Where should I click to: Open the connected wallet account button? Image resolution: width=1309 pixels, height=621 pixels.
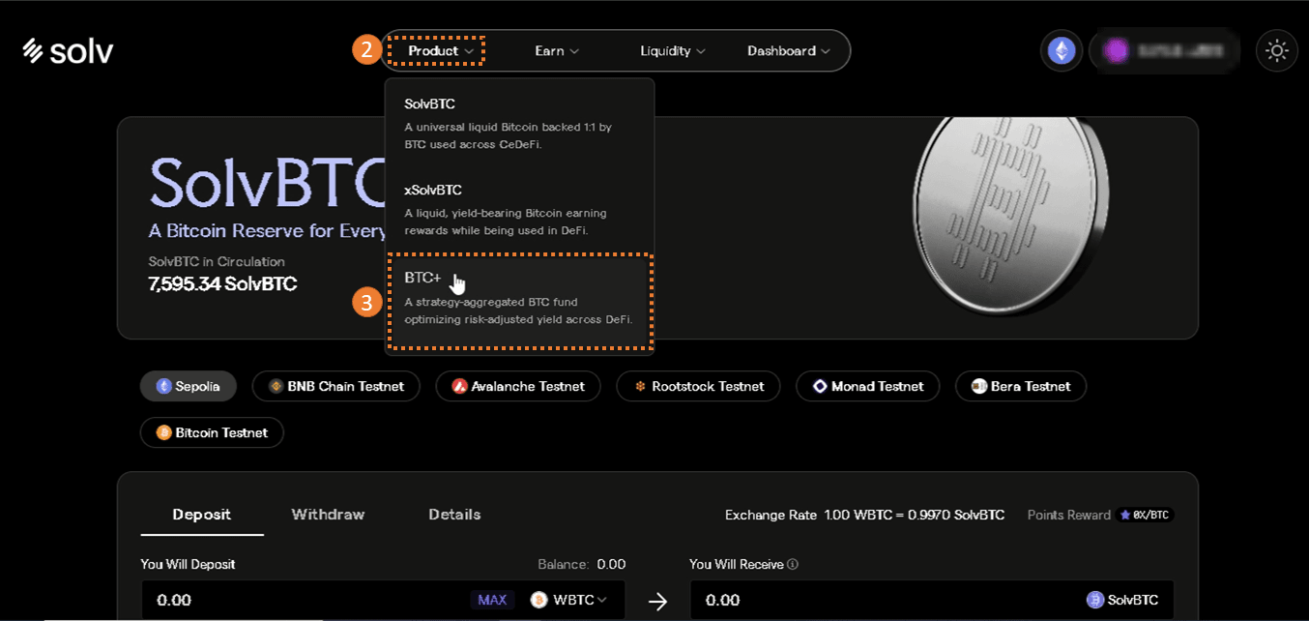[1165, 50]
